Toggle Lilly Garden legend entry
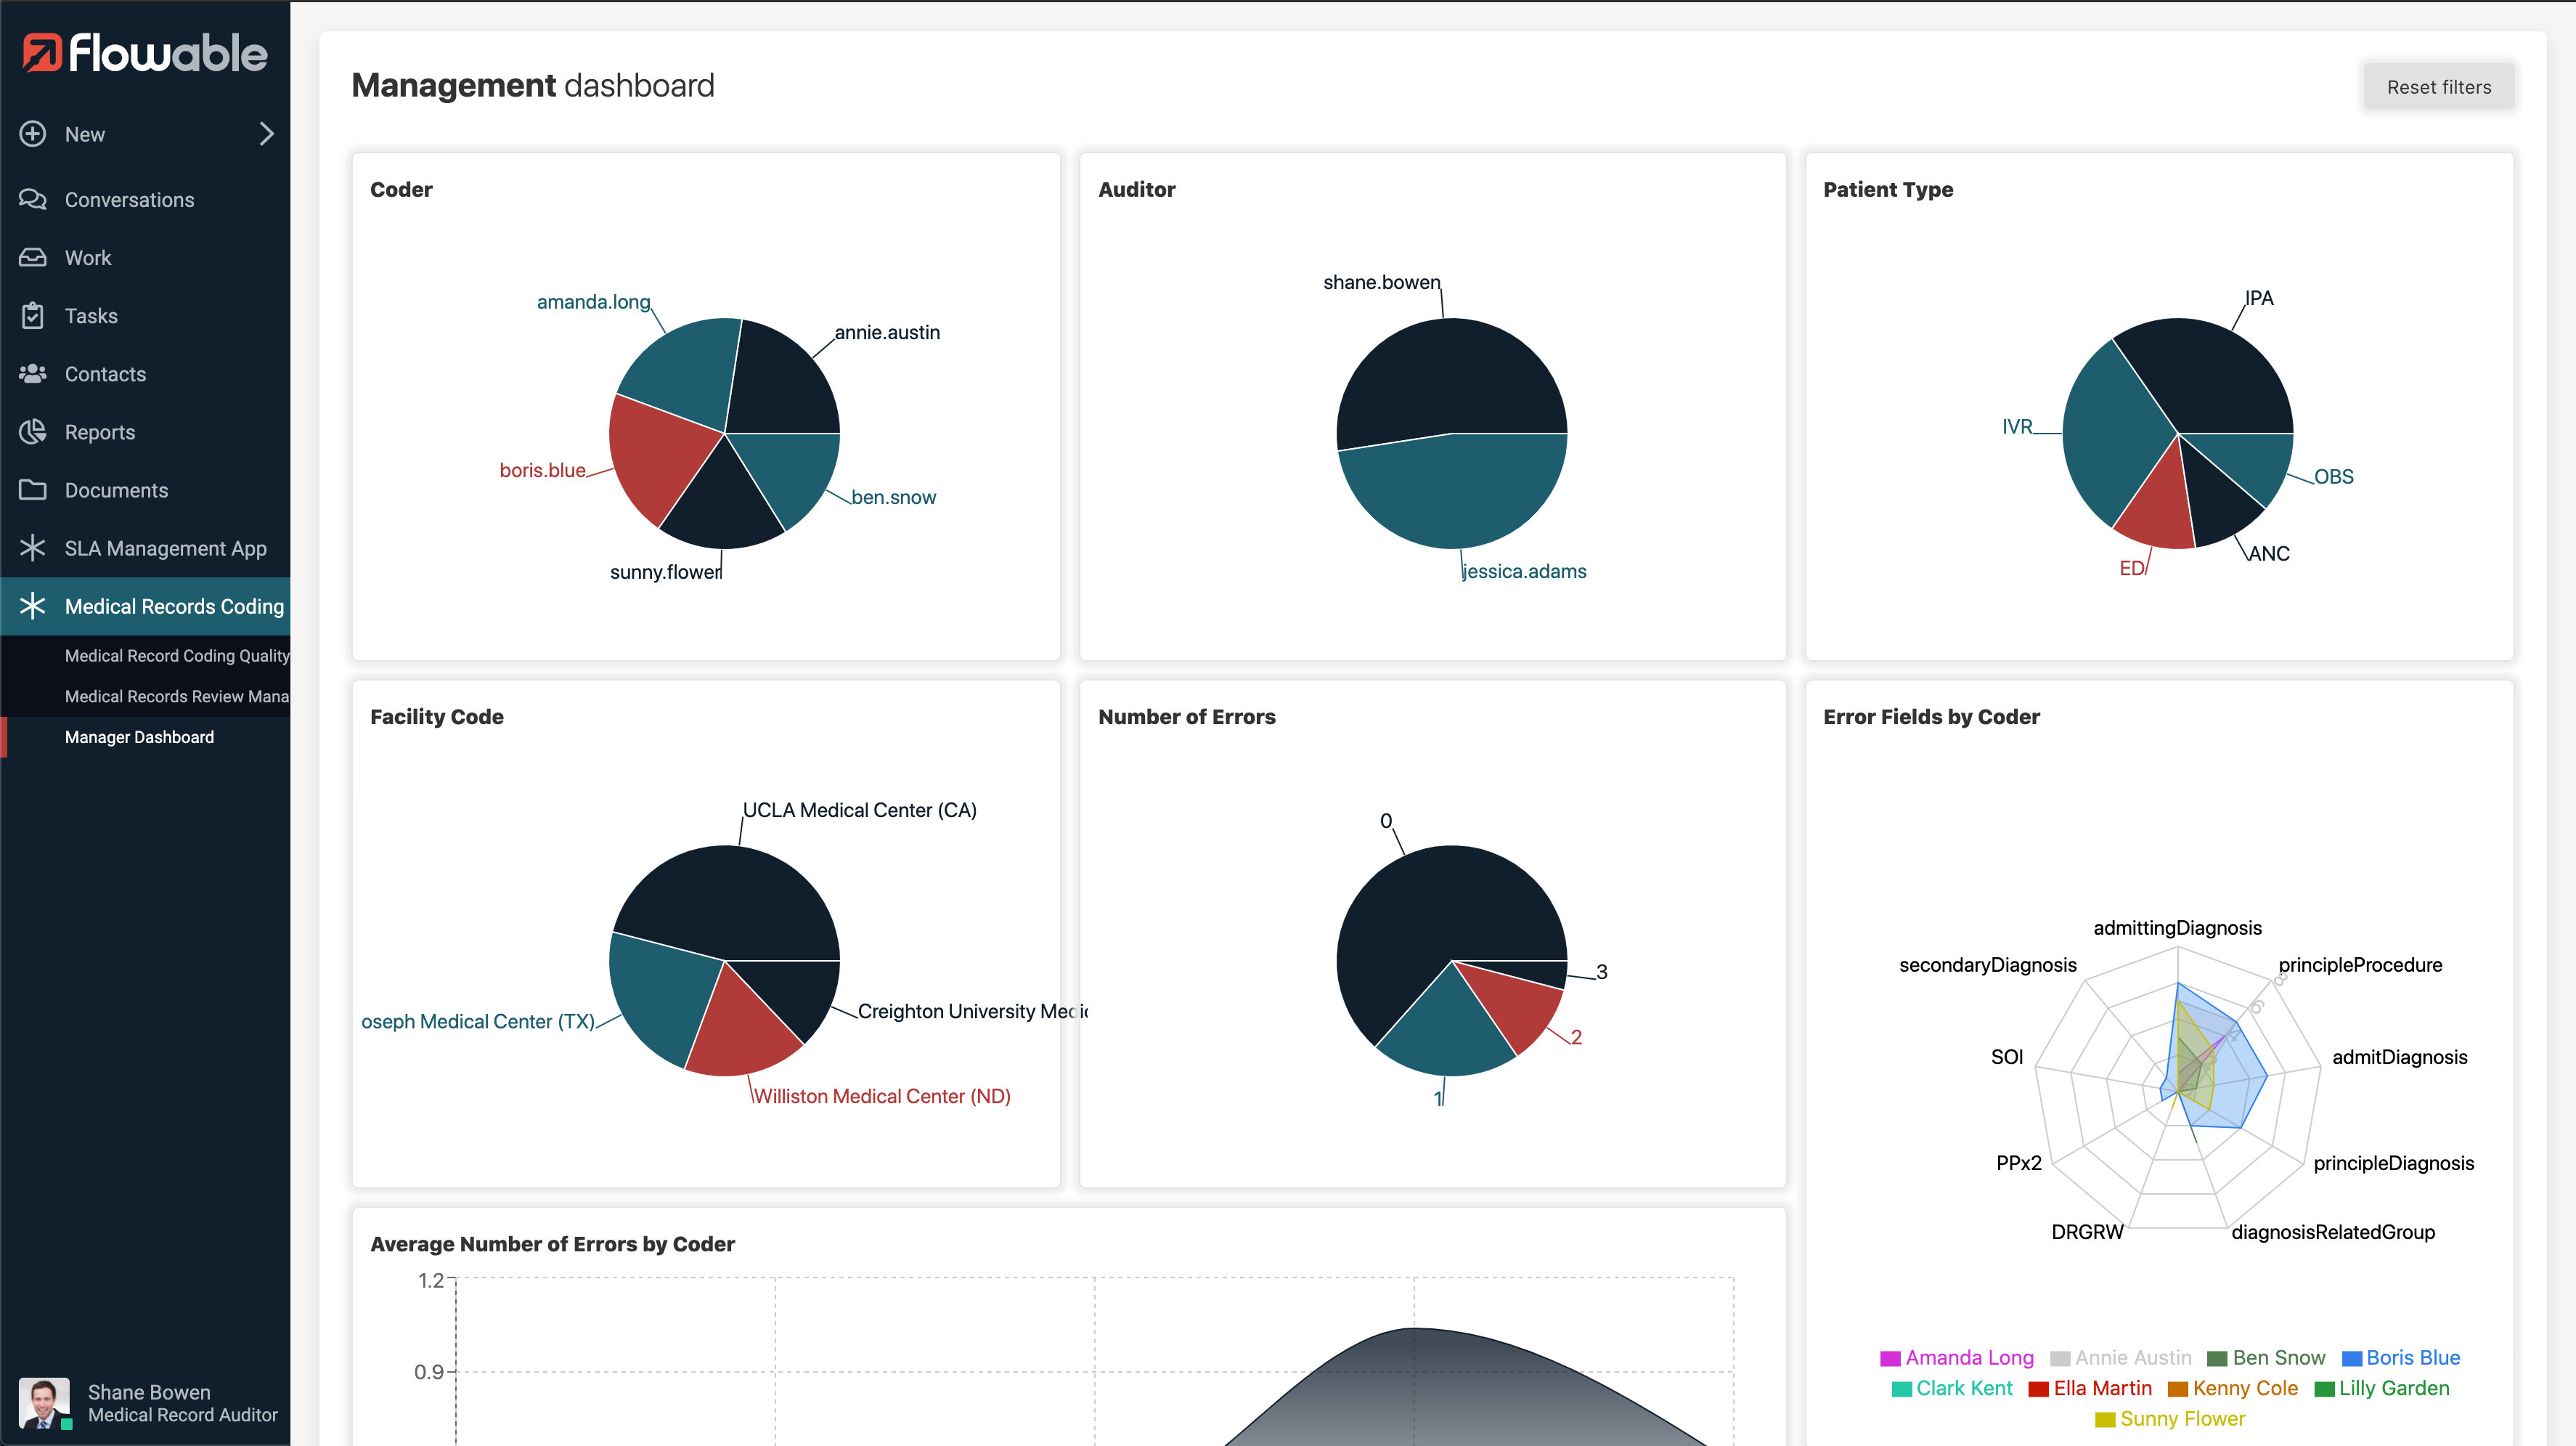The image size is (2576, 1446). [2381, 1388]
